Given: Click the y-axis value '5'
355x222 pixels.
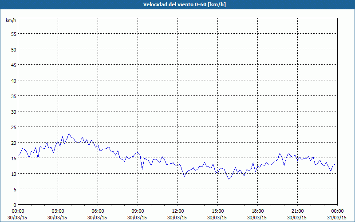Looking at the screenshot, I should 15,190.
